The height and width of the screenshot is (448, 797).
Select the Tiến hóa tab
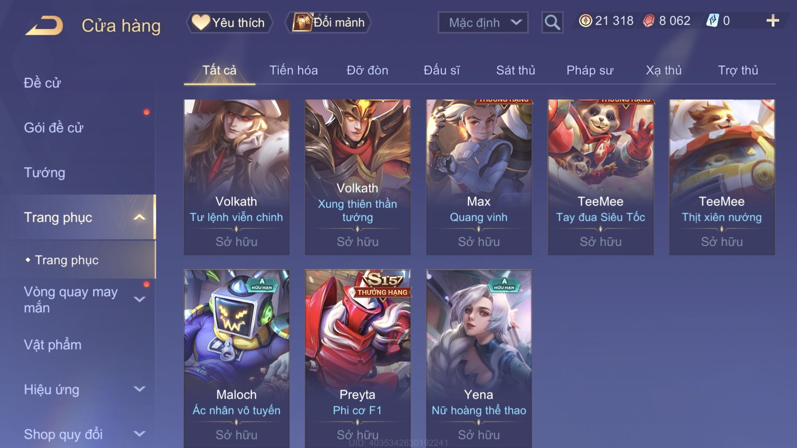293,70
